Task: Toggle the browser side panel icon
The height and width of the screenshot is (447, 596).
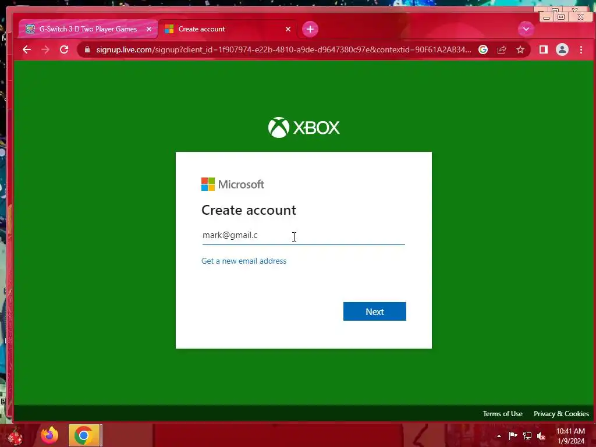Action: (x=544, y=50)
